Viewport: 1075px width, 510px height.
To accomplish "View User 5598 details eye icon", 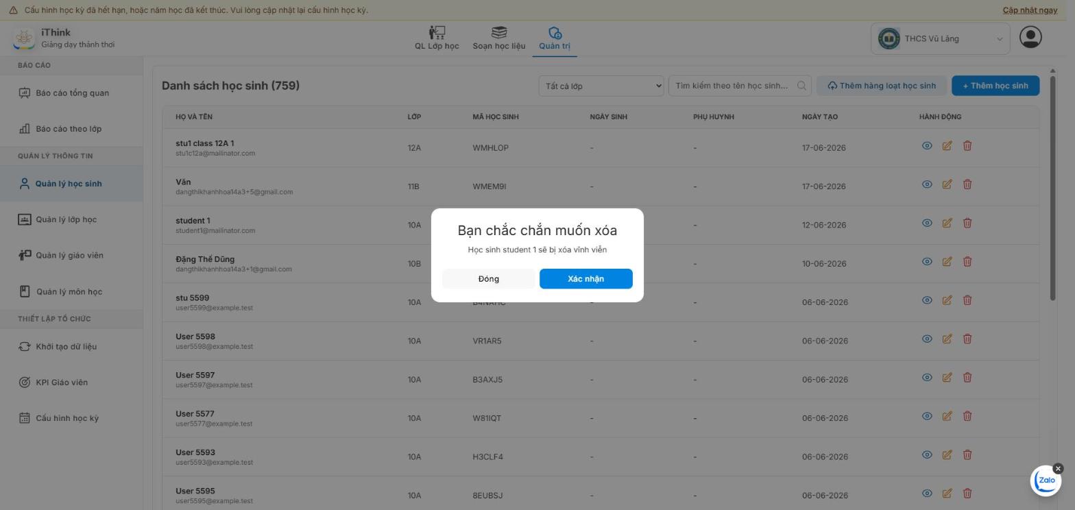I will pyautogui.click(x=927, y=339).
